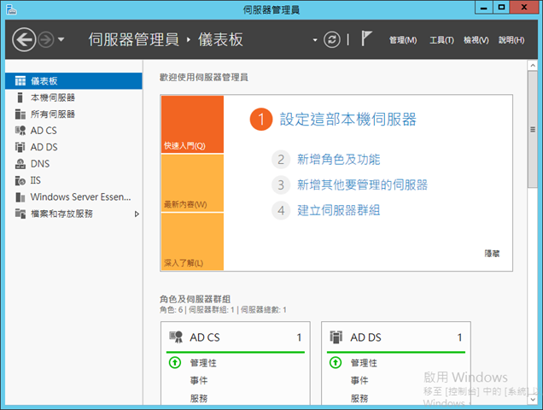The image size is (543, 410).
Task: Click the Windows Server Essentials sidebar icon
Action: pos(20,197)
